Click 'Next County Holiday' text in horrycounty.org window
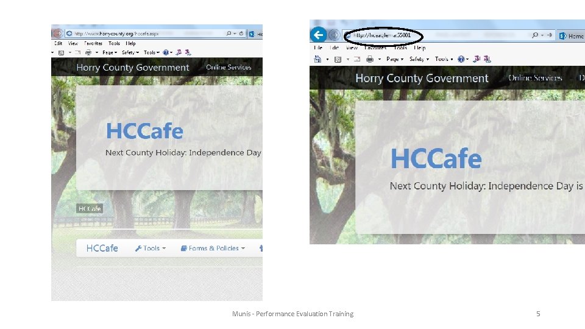 (183, 152)
